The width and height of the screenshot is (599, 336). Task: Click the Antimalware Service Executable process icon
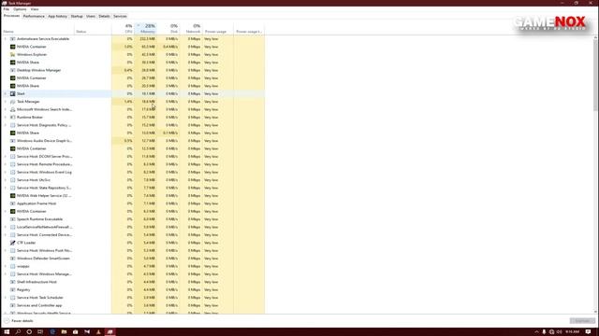12,39
